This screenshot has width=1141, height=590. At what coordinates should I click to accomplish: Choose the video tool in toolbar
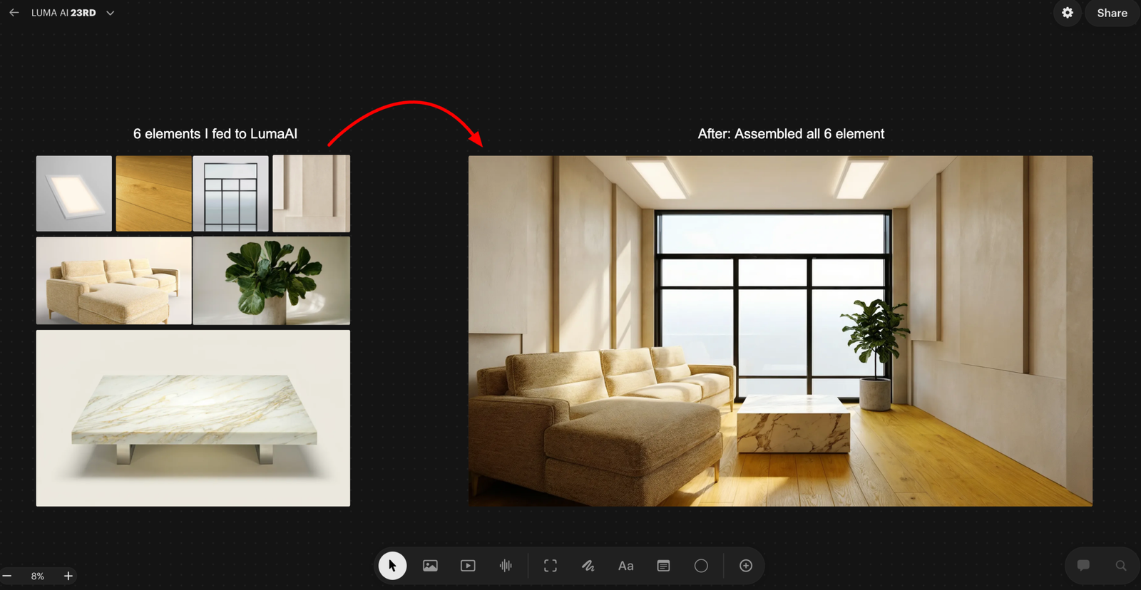pyautogui.click(x=468, y=566)
